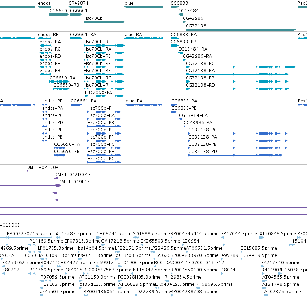
Task: Open the endos-RE transcript label
Action: click(x=48, y=35)
